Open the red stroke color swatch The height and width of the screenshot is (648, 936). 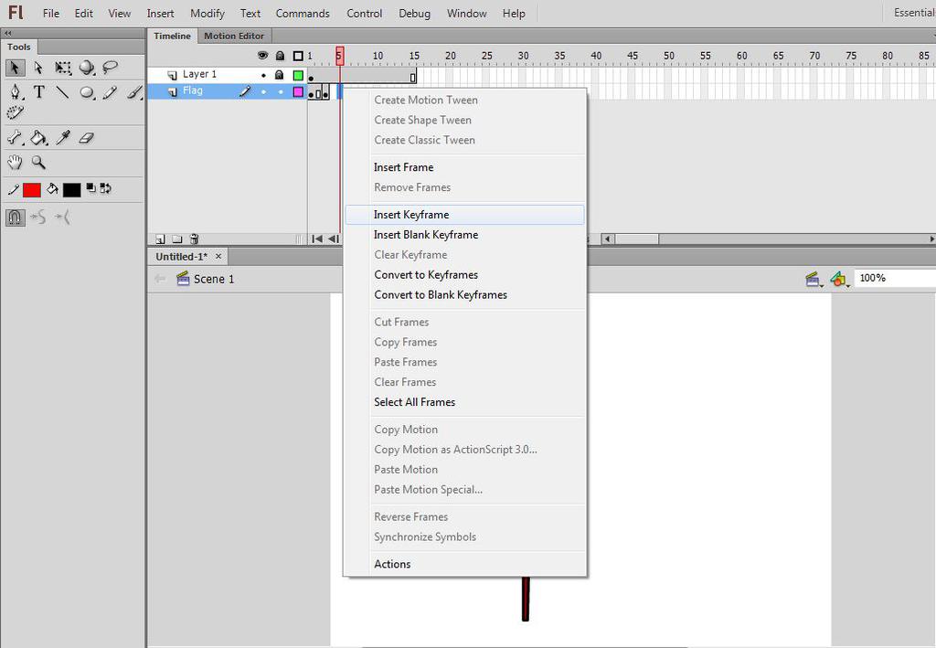click(32, 190)
